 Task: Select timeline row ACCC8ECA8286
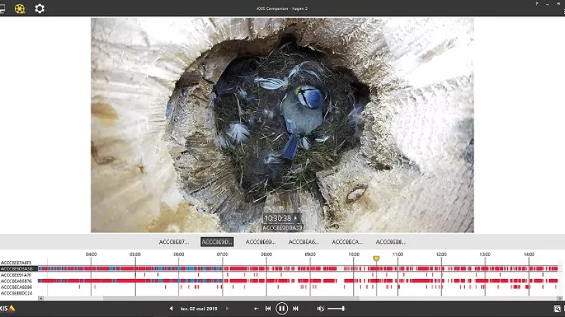click(16, 287)
